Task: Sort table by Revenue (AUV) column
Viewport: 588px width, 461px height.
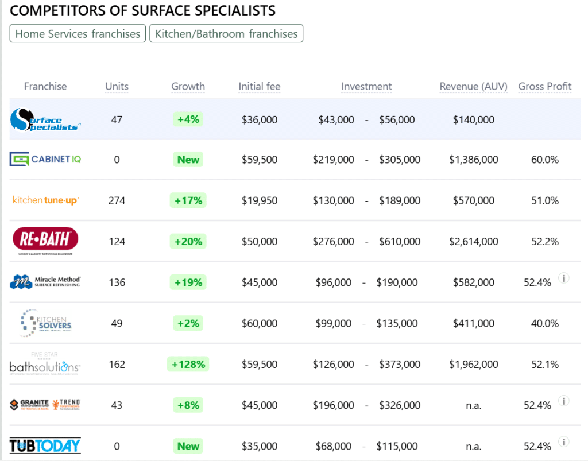Action: click(473, 86)
